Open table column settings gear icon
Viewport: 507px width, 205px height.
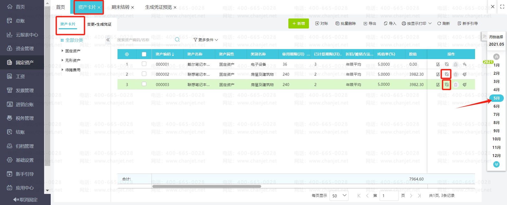point(127,54)
